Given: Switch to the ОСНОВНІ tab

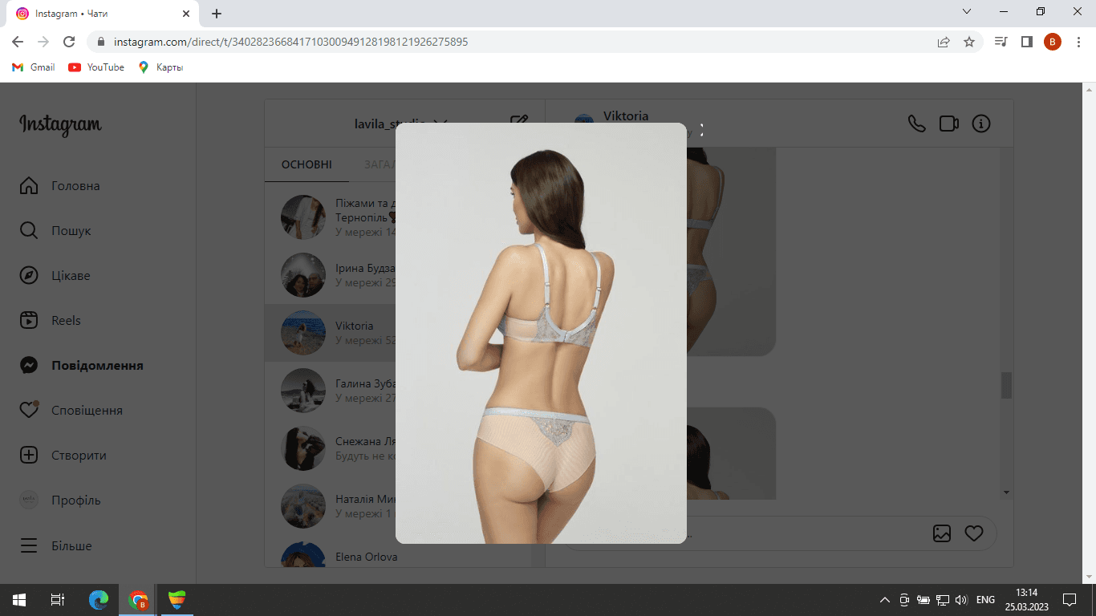Looking at the screenshot, I should click(x=306, y=164).
